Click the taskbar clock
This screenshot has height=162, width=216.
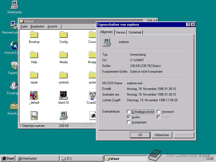(210, 159)
